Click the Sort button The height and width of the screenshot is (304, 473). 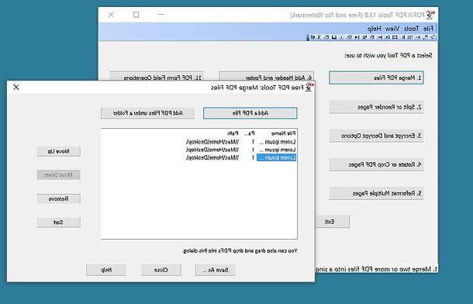(58, 223)
